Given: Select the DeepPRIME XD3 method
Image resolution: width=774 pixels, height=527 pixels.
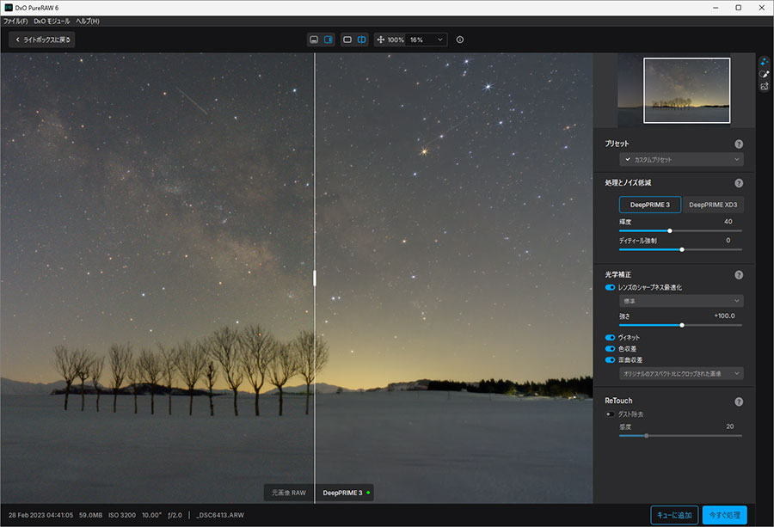Looking at the screenshot, I should [713, 205].
